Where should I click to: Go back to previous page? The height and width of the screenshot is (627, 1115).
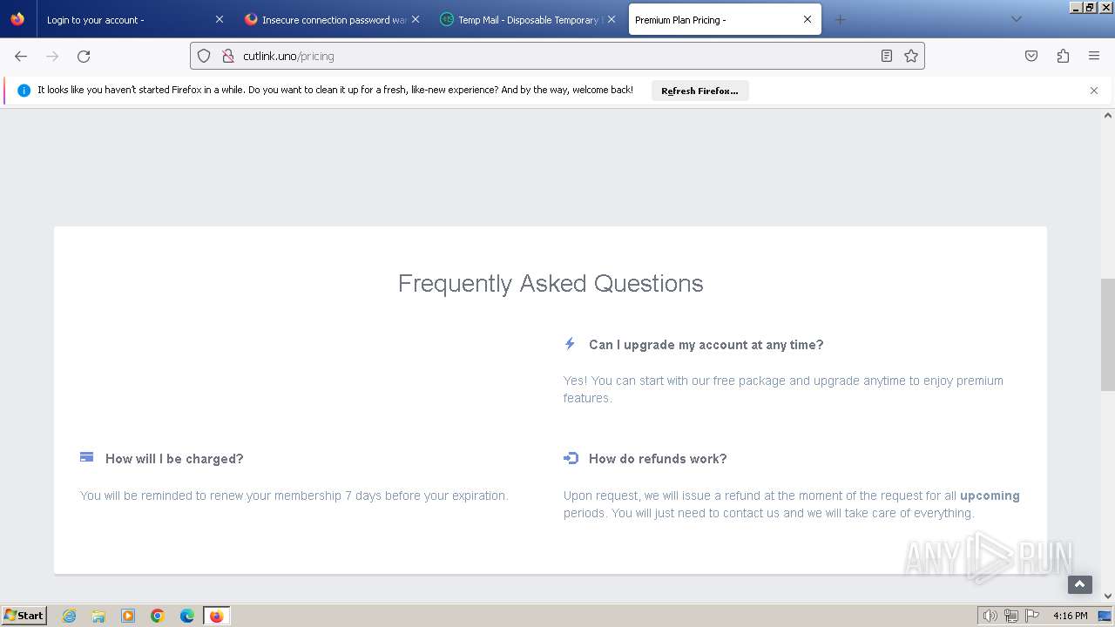point(21,56)
